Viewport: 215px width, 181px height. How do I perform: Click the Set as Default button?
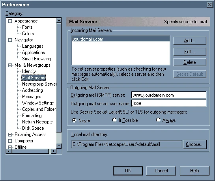190,74
